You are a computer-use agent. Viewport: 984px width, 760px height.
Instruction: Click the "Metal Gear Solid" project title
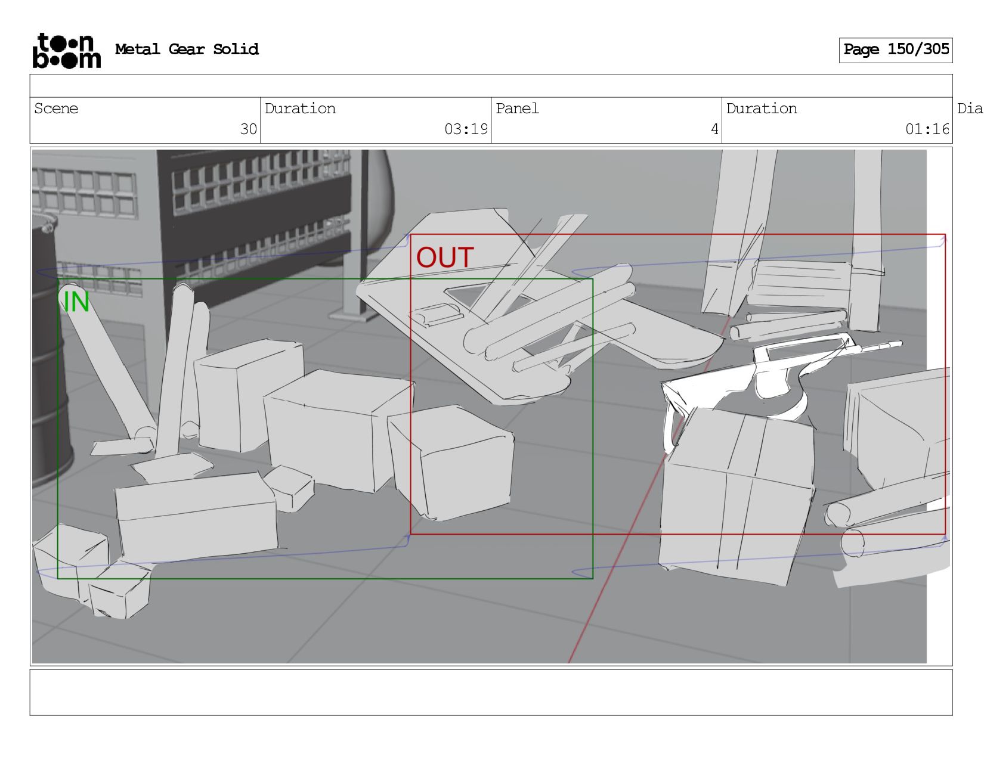tap(187, 49)
